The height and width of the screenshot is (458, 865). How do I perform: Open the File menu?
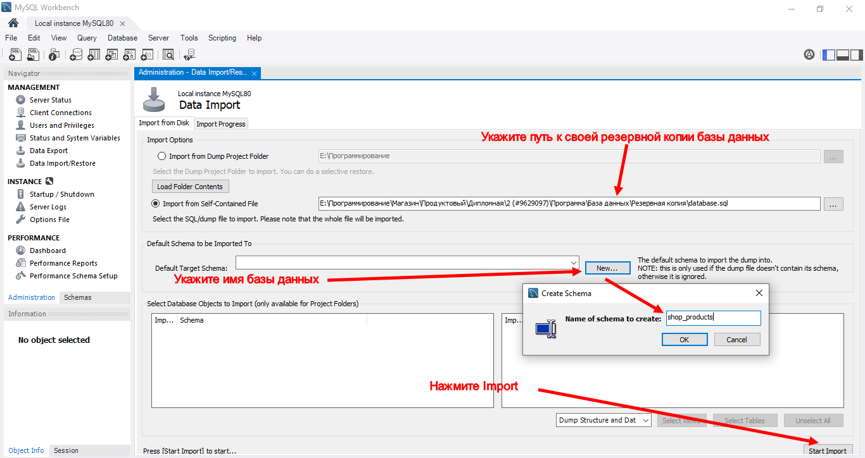pyautogui.click(x=11, y=38)
